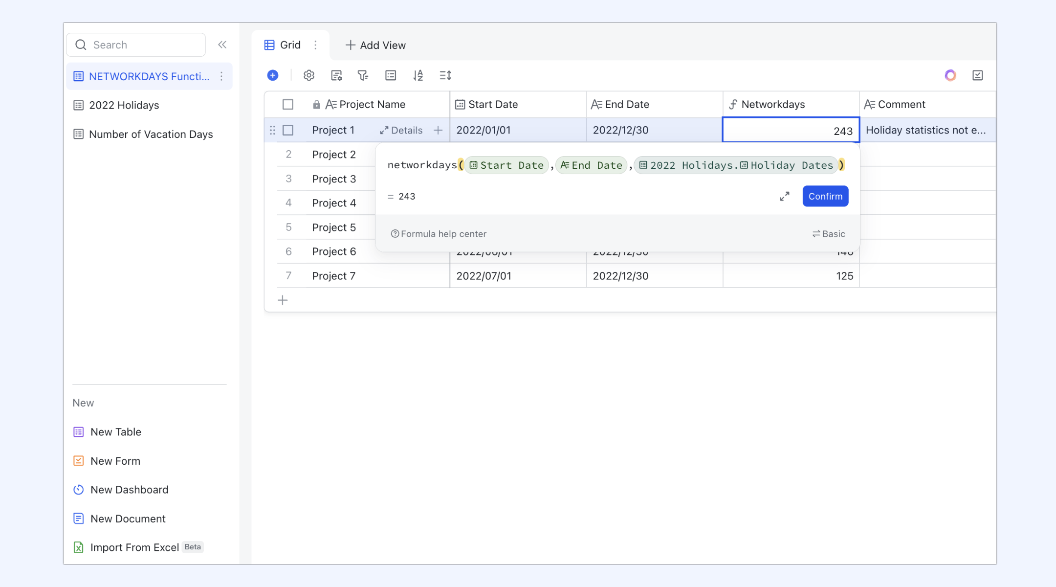Click Project 1's 2022/12/30 end date cell
The width and height of the screenshot is (1056, 587).
pos(655,130)
